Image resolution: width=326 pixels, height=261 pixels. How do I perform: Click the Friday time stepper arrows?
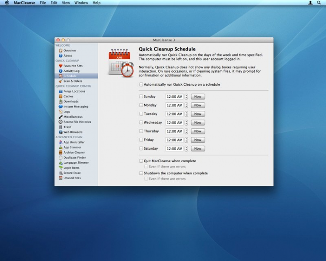[x=186, y=140]
